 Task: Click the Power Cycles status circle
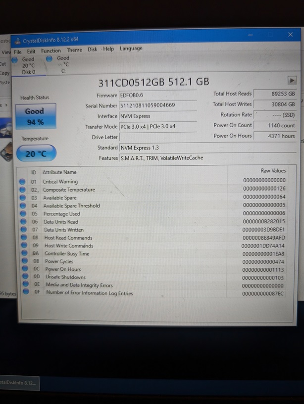[25, 260]
